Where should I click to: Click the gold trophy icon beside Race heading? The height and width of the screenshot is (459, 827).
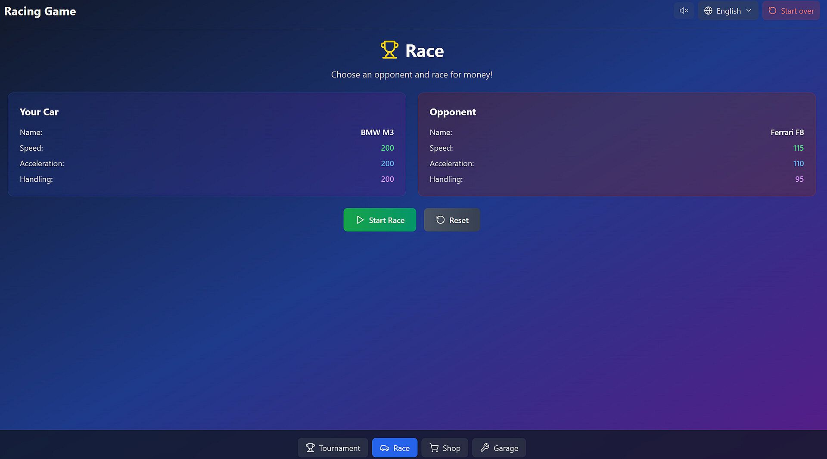(x=389, y=50)
